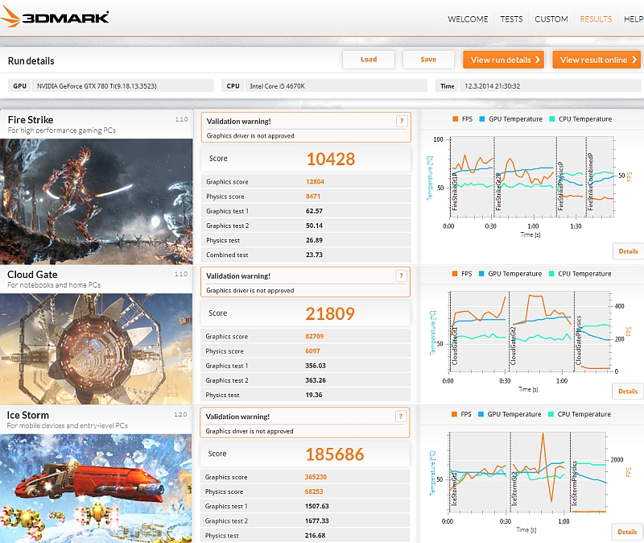Click the Fire Strike preview image
The height and width of the screenshot is (543, 644).
point(96,201)
